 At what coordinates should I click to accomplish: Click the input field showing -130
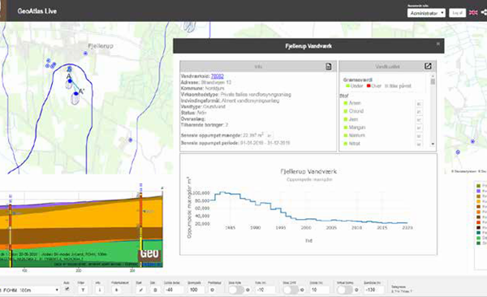point(374,290)
